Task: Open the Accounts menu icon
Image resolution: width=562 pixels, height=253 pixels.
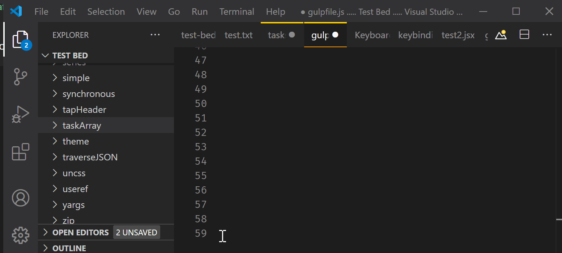Action: [x=20, y=197]
